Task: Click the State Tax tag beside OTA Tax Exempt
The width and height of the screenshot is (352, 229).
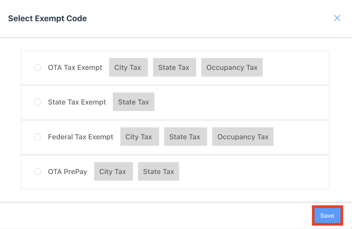Action: click(x=174, y=67)
